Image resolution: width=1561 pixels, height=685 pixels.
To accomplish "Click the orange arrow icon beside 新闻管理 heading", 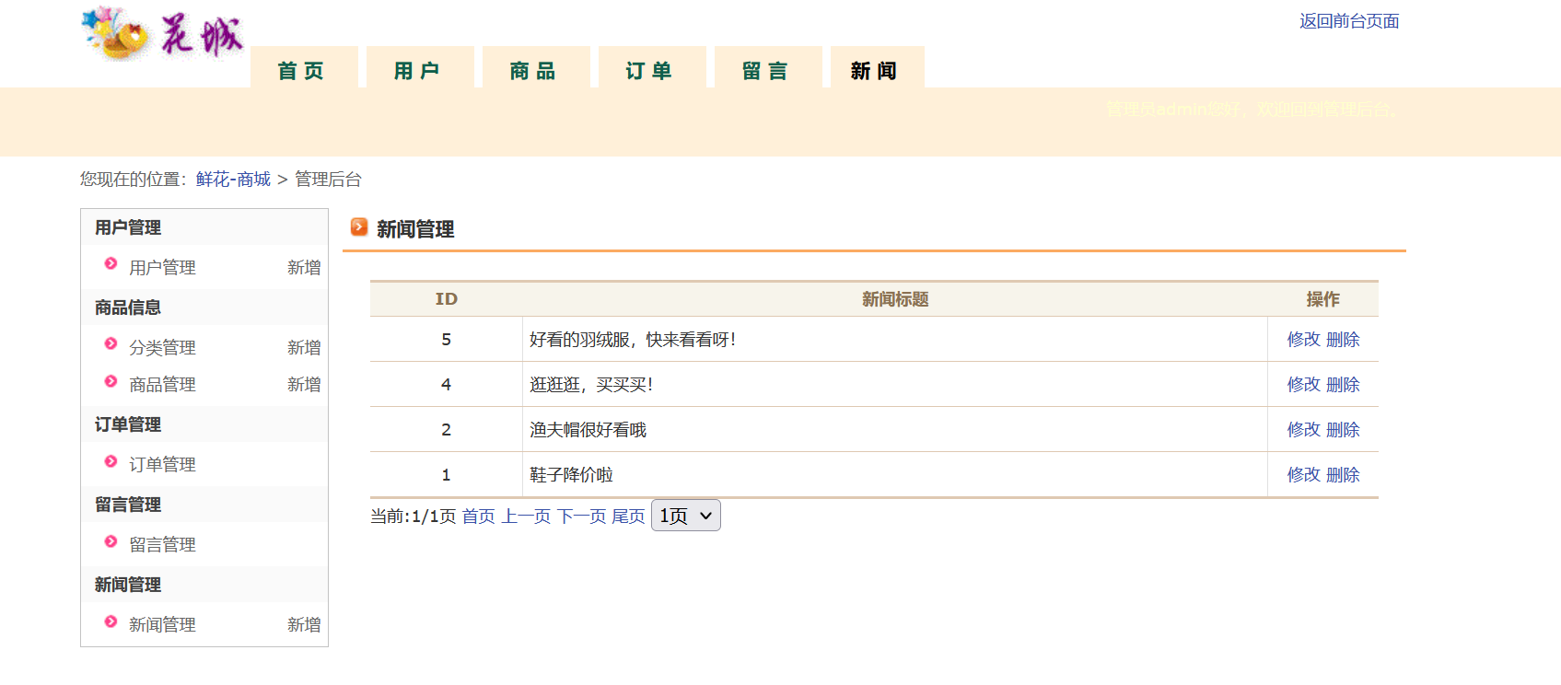I will tap(359, 226).
